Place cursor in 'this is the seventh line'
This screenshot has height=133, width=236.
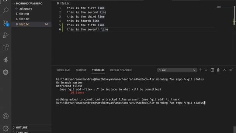pos(87,30)
